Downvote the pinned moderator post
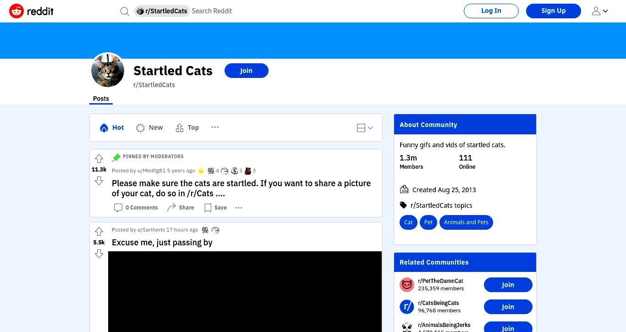 point(99,181)
